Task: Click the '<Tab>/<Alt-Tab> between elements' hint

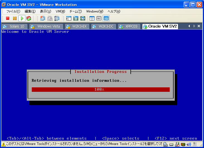Action: (x=47, y=138)
